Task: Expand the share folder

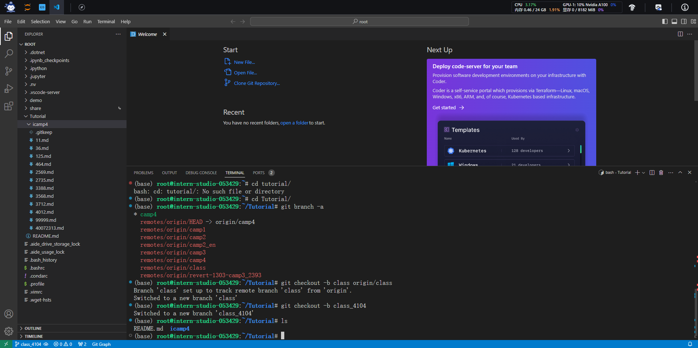Action: (x=72, y=108)
